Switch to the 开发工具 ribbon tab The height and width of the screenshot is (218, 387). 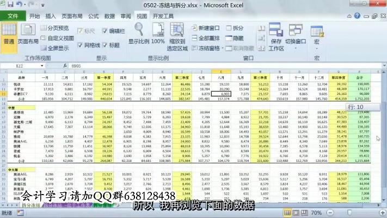pos(163,16)
